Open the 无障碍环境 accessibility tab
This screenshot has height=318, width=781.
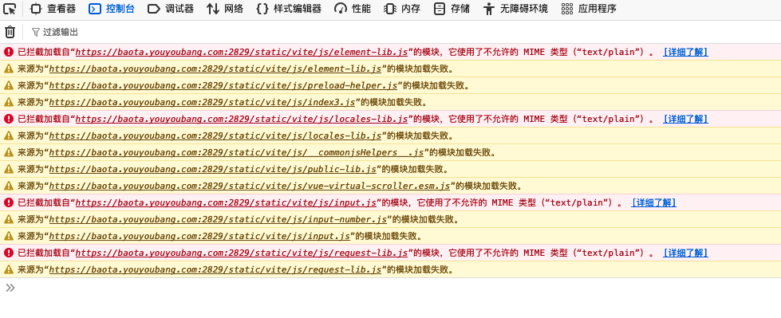515,9
